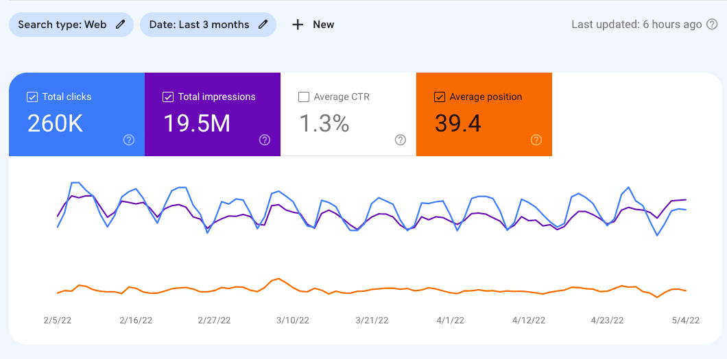
Task: Select the 39.4 Average position value
Action: [458, 123]
